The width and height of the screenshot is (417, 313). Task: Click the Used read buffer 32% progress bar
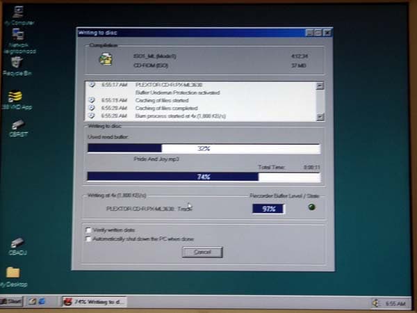pyautogui.click(x=204, y=149)
